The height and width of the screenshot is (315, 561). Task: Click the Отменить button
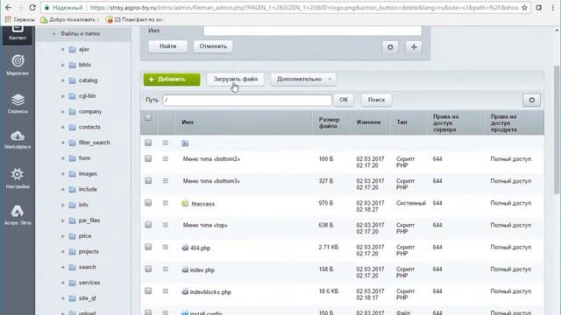(x=213, y=46)
